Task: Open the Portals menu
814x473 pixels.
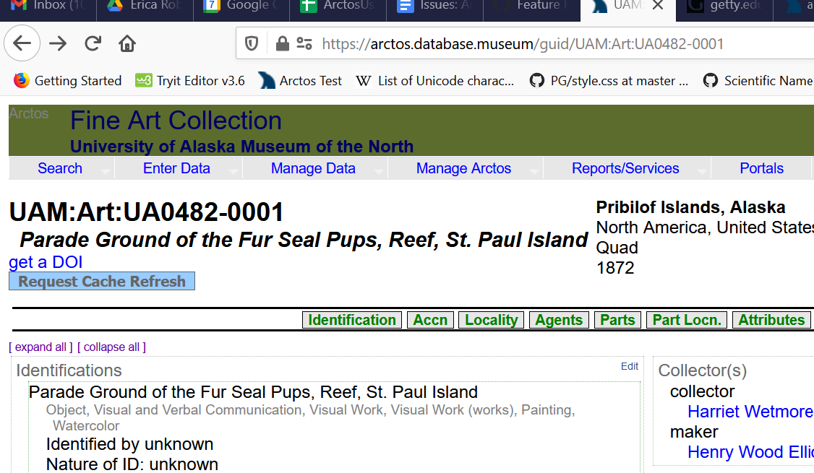Action: 761,168
